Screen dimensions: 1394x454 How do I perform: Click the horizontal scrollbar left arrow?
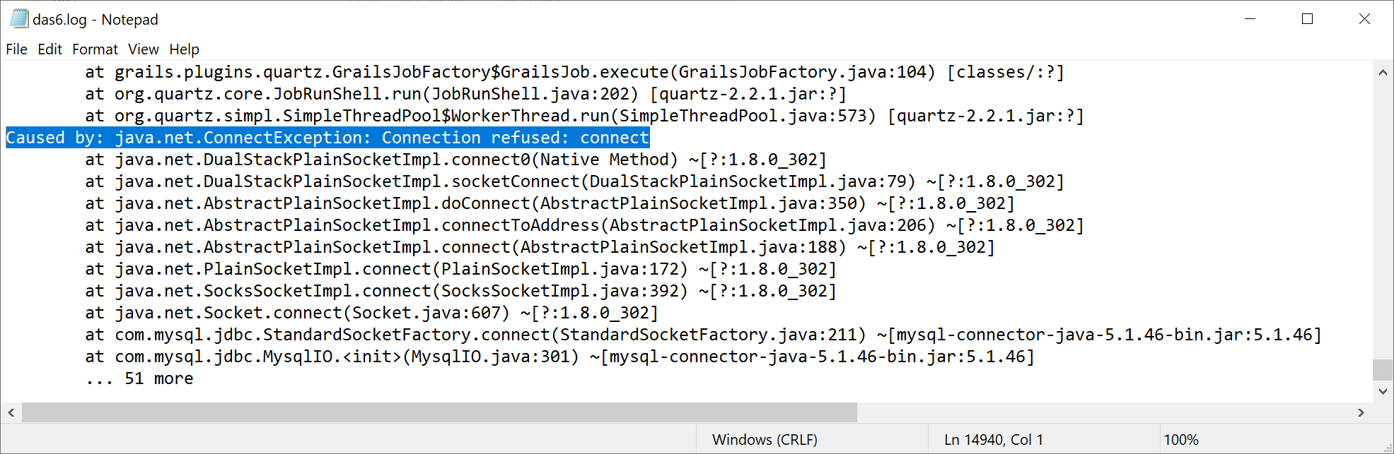(x=11, y=412)
